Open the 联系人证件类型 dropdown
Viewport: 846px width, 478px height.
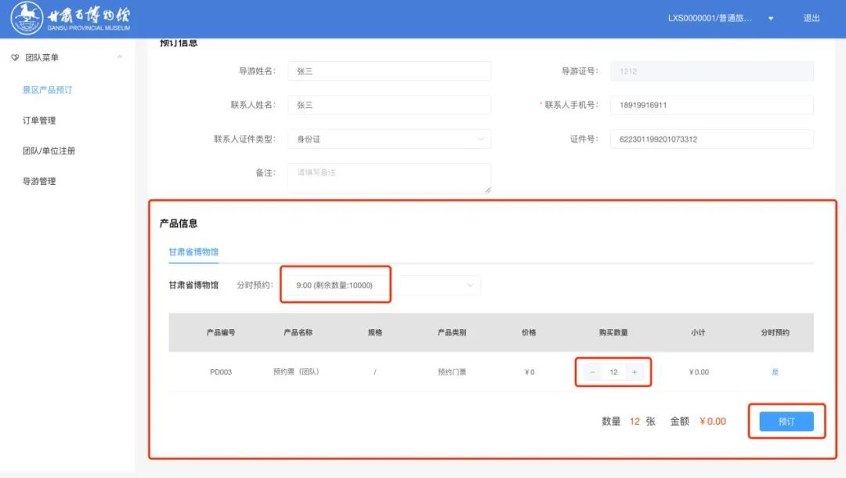point(389,139)
